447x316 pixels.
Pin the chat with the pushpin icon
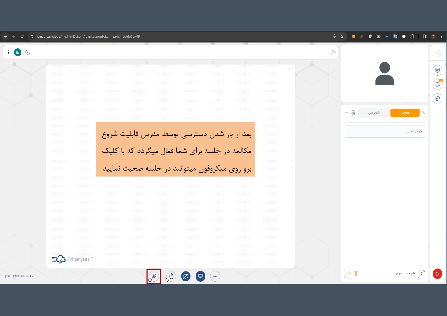pyautogui.click(x=423, y=273)
